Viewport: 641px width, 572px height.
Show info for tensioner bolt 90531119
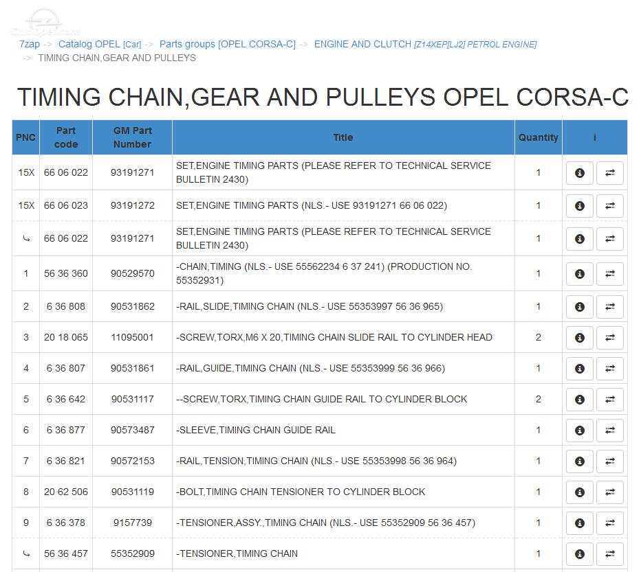pos(579,492)
